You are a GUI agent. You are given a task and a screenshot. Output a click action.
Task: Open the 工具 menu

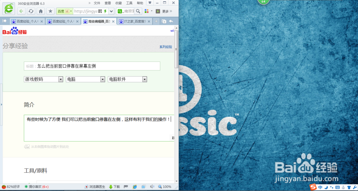[129, 3]
